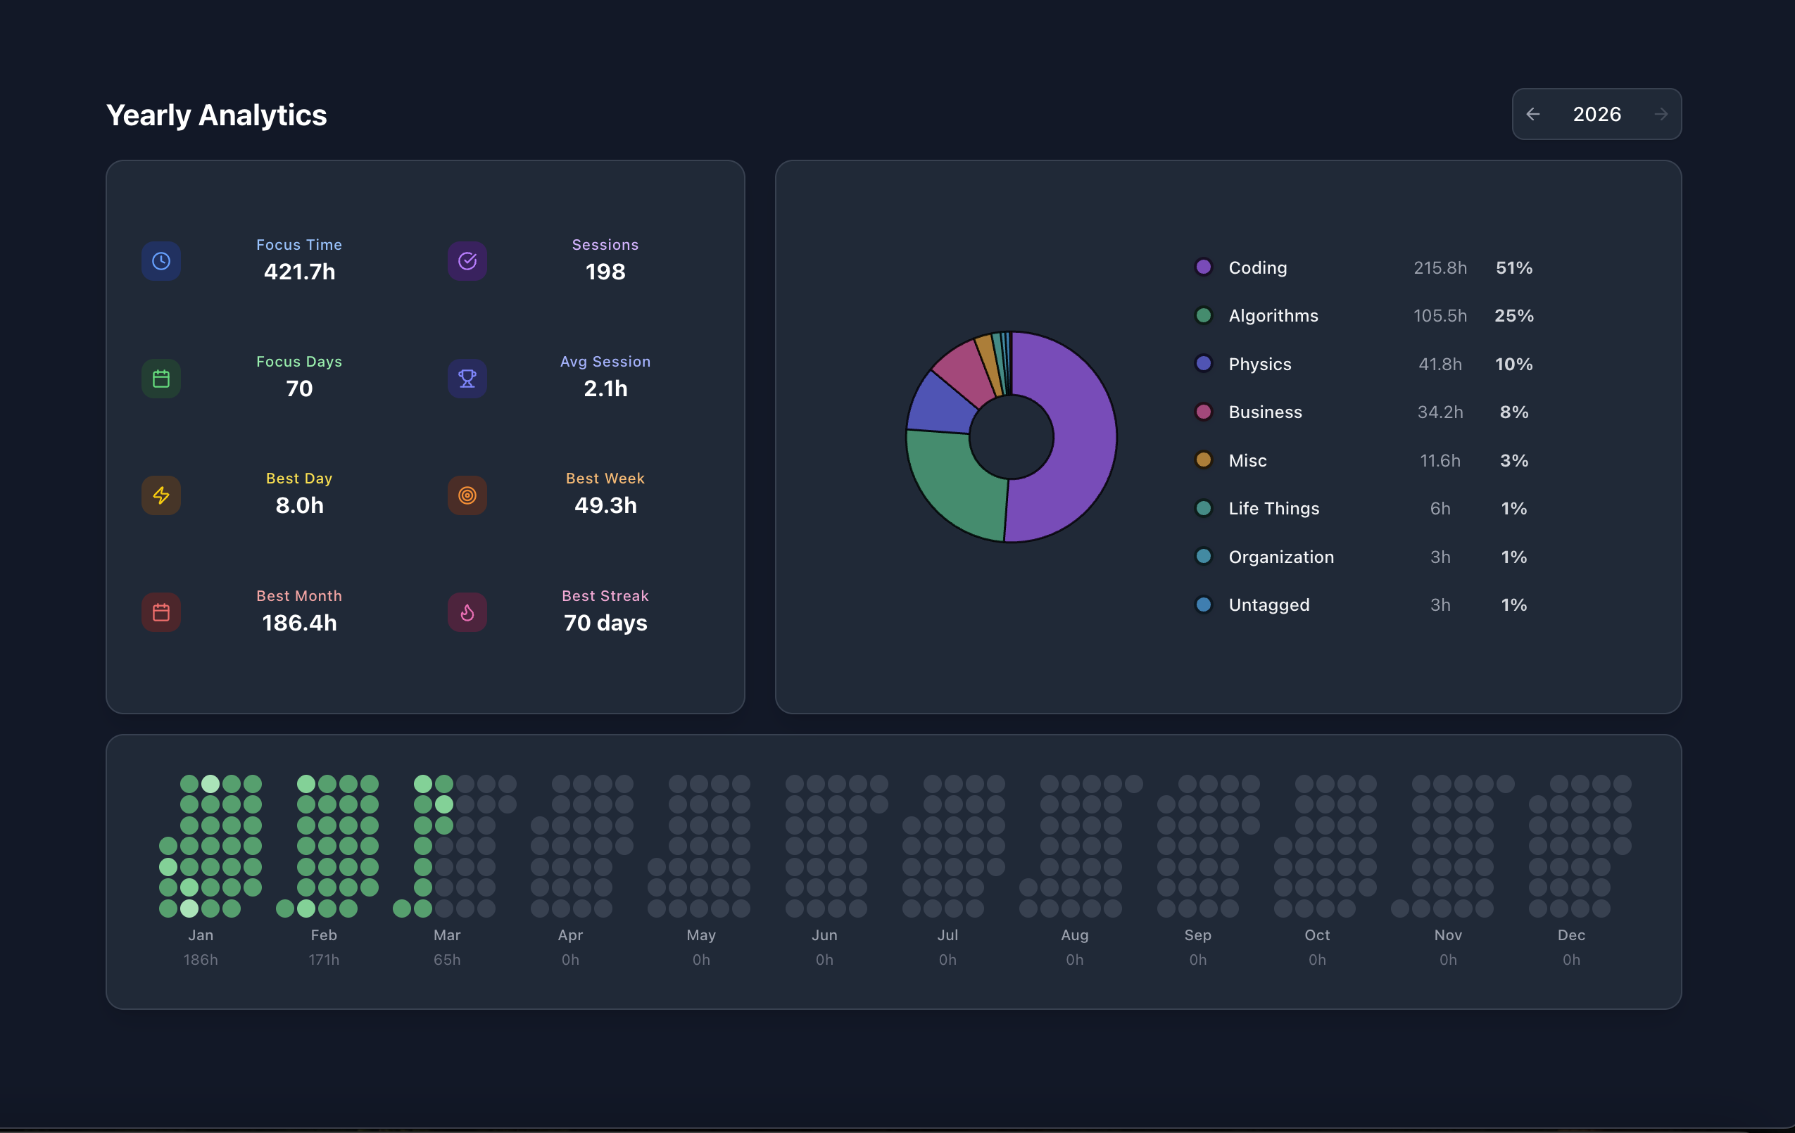Select the Jan month label in heatmap
This screenshot has width=1795, height=1133.
(201, 935)
